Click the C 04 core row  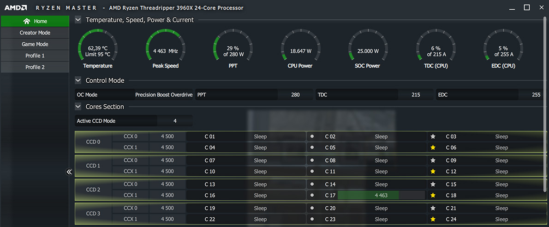(246, 148)
